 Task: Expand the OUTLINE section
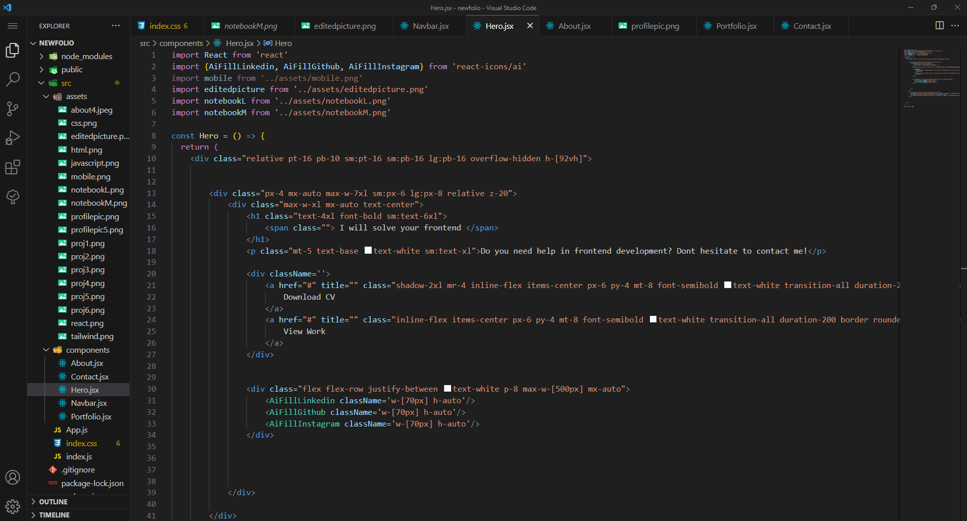(53, 502)
